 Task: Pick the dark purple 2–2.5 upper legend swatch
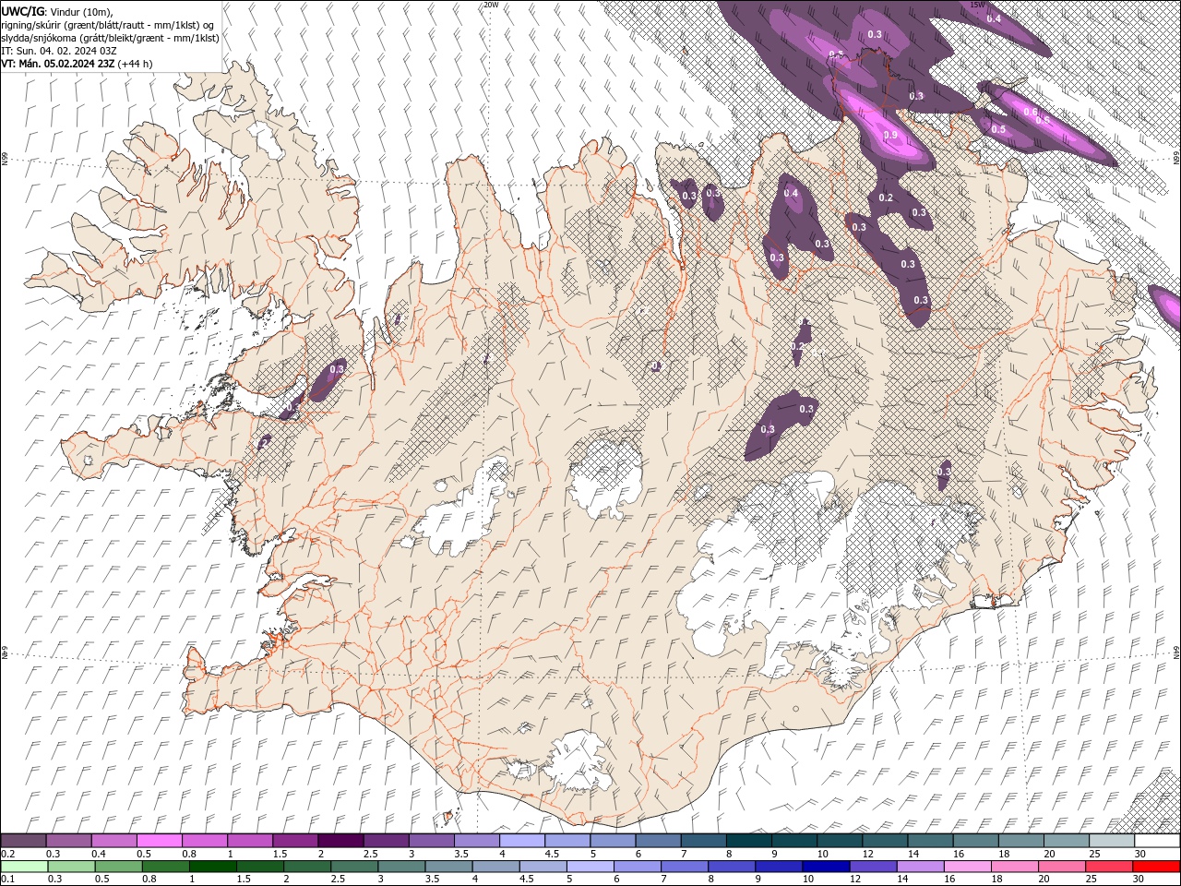pyautogui.click(x=340, y=841)
